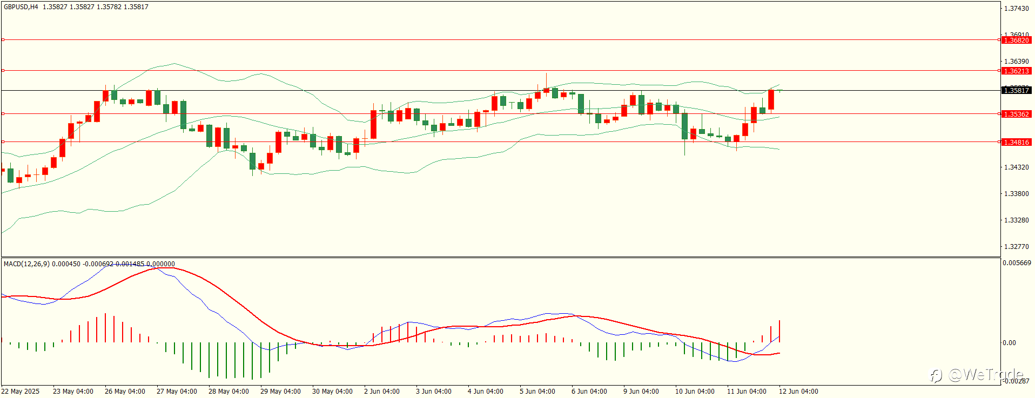Image resolution: width=1035 pixels, height=398 pixels.
Task: Click the 1.37430 price scale value
Action: click(x=1016, y=9)
